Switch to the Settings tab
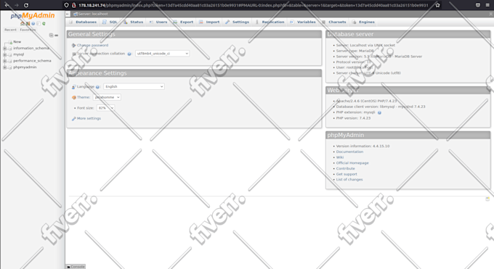 point(238,22)
